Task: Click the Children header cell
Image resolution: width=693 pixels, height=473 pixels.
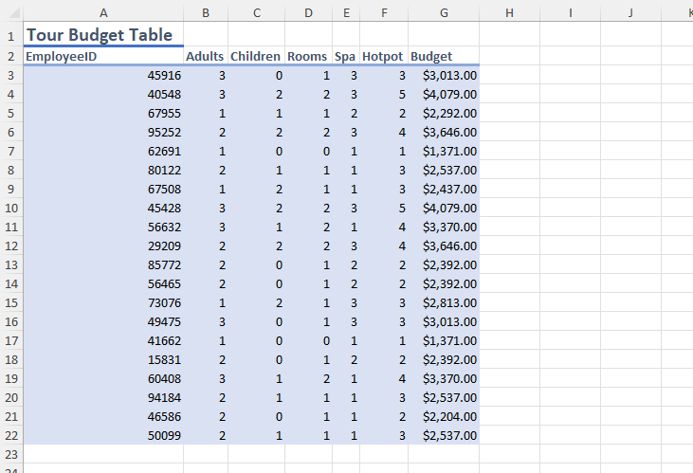Action: (x=256, y=56)
